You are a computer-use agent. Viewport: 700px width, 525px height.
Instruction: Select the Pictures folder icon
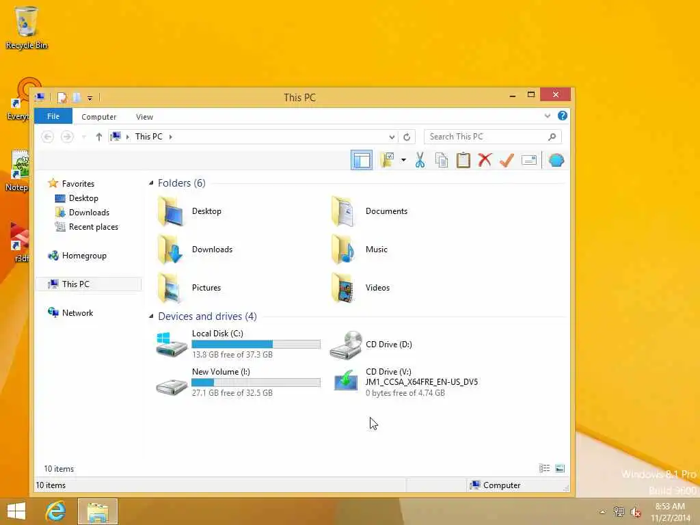click(170, 288)
